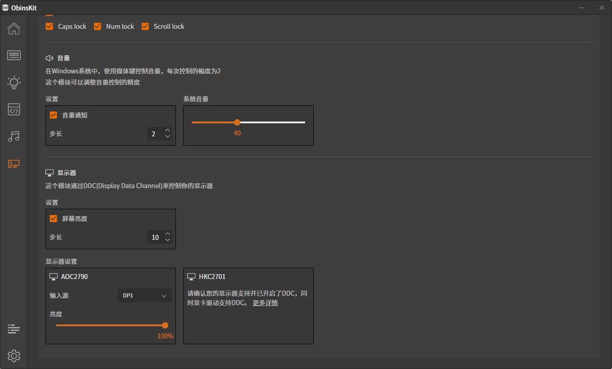Open the list lines icon in sidebar
The image size is (612, 369).
point(14,329)
